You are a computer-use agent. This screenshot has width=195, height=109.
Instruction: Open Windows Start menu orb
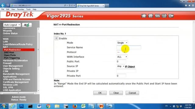pyautogui.click(x=4, y=106)
